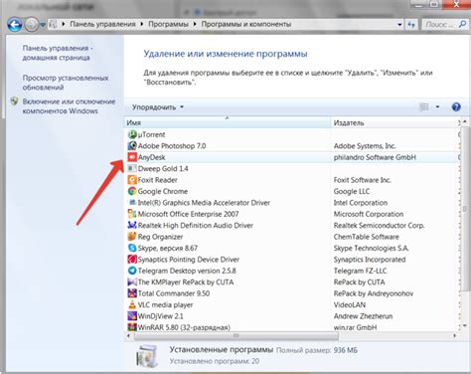Image resolution: width=471 pixels, height=374 pixels.
Task: Sort list by Имя column header
Action: [x=228, y=122]
